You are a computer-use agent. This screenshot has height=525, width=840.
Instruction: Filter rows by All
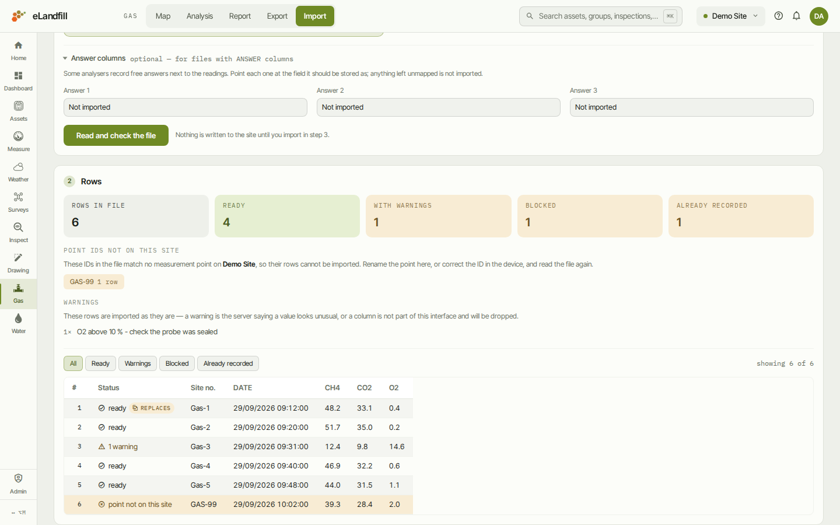(73, 363)
